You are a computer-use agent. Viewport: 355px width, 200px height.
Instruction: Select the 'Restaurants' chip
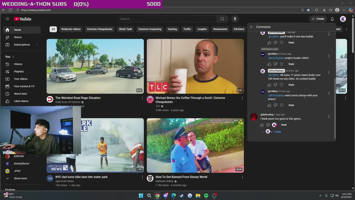coord(220,29)
